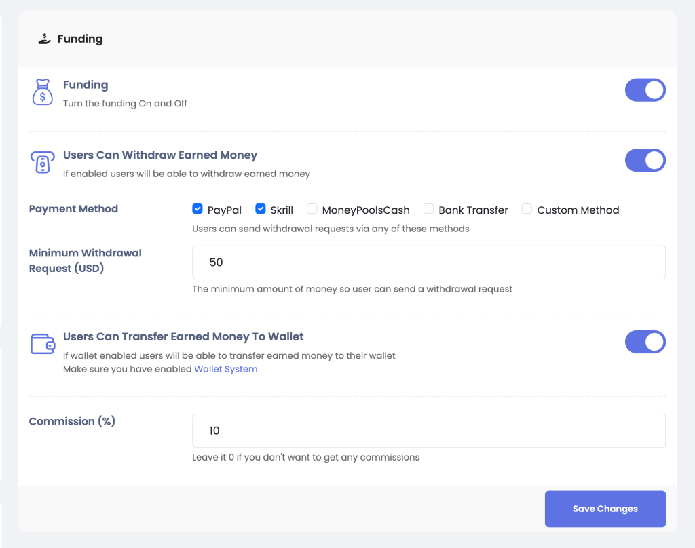The width and height of the screenshot is (695, 548).
Task: Click the 'Turn the funding On and Off' text
Action: click(125, 103)
